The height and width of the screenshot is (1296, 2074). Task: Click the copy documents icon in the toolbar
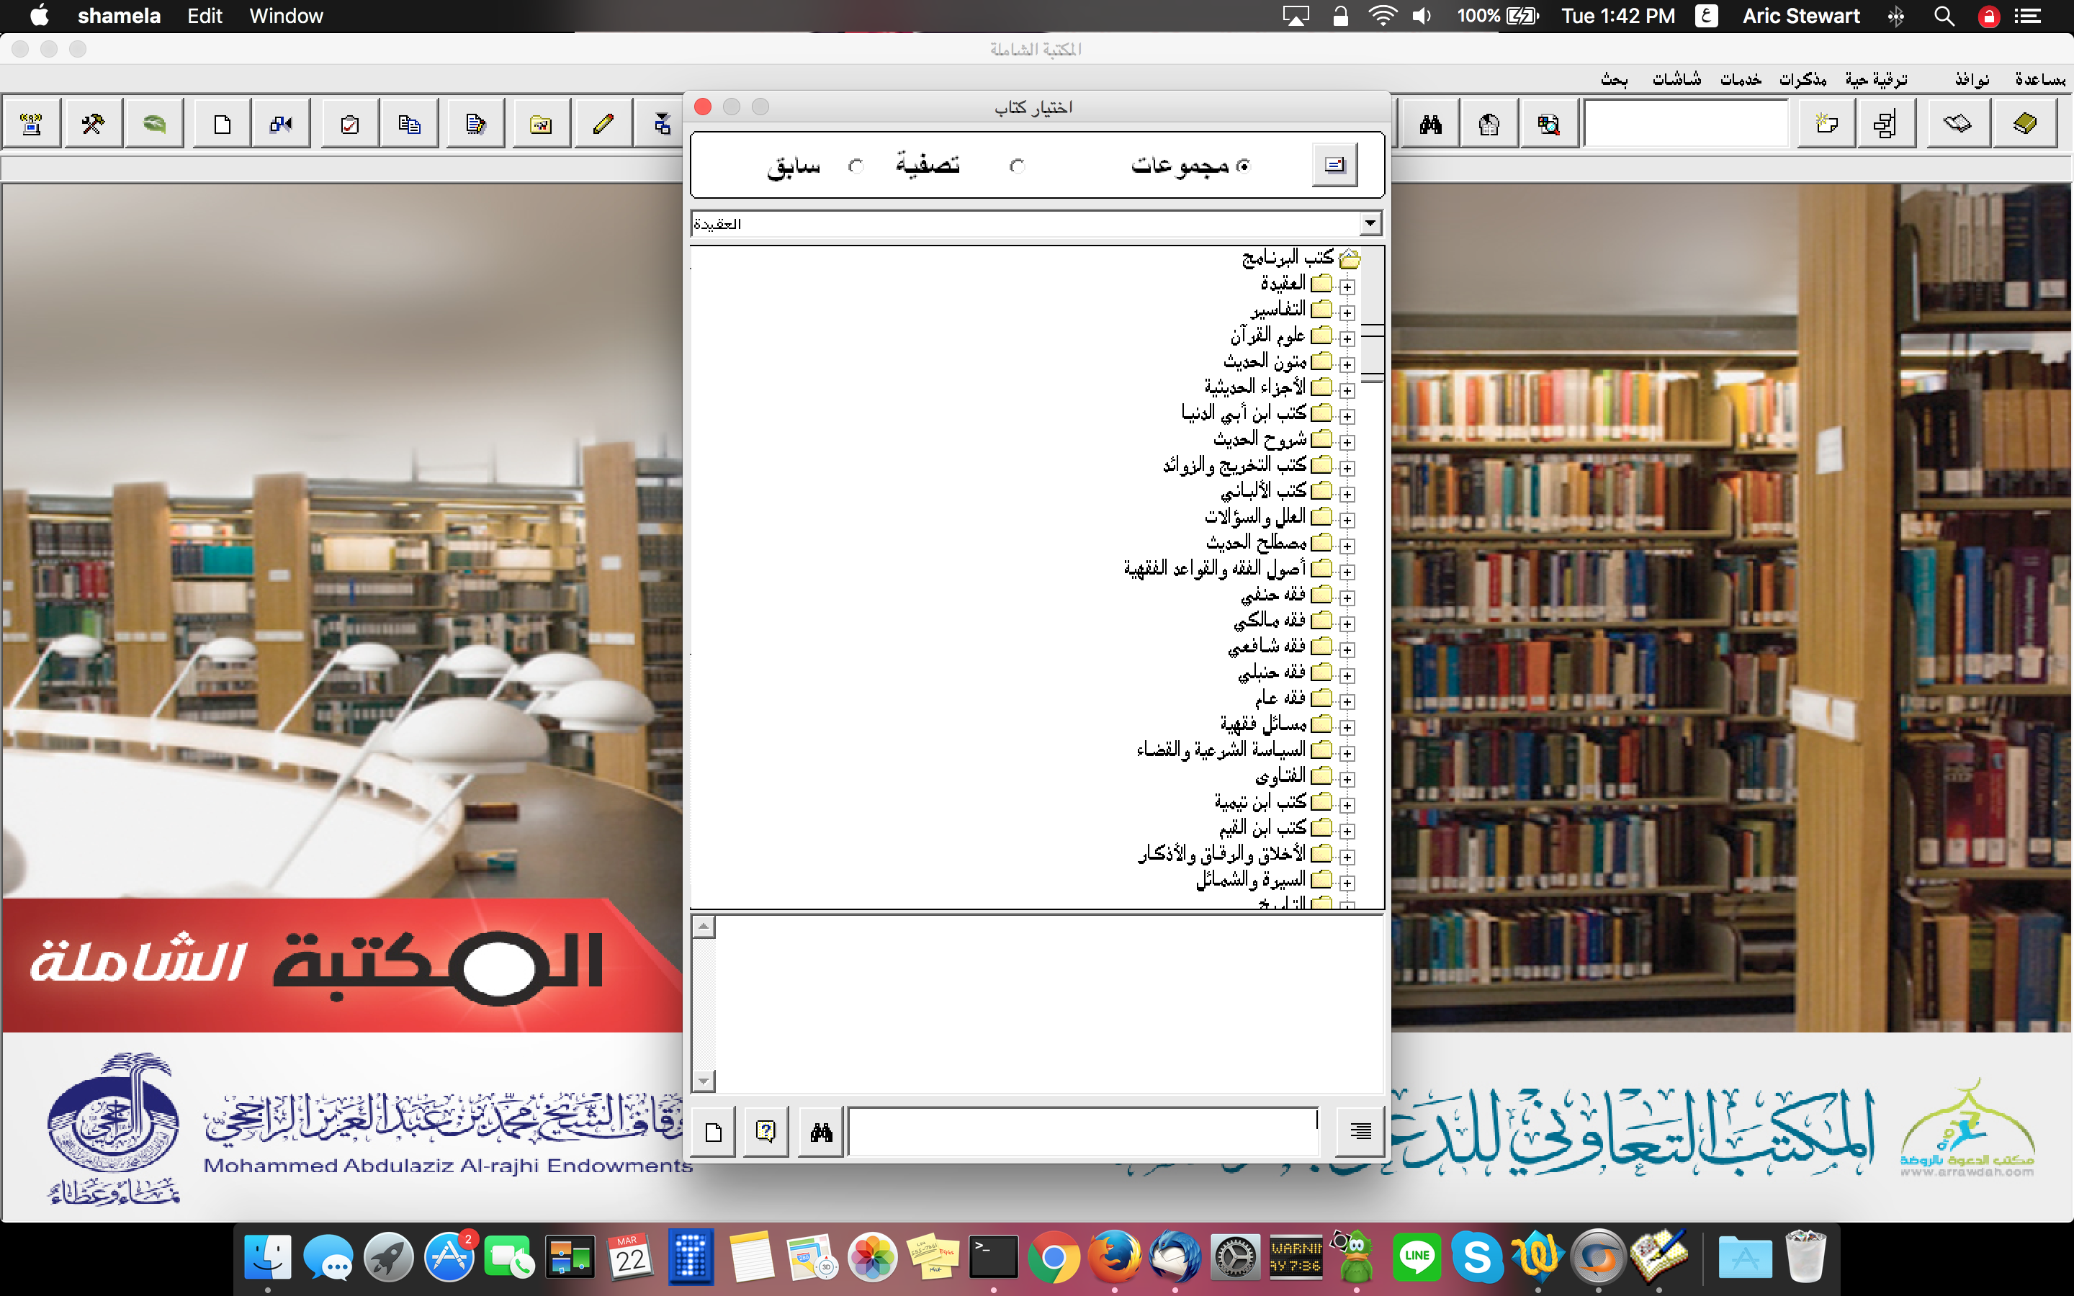point(410,122)
